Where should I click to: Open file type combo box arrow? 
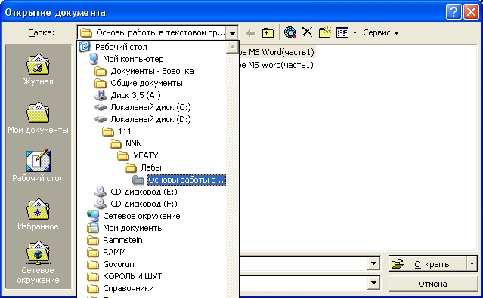pos(373,283)
